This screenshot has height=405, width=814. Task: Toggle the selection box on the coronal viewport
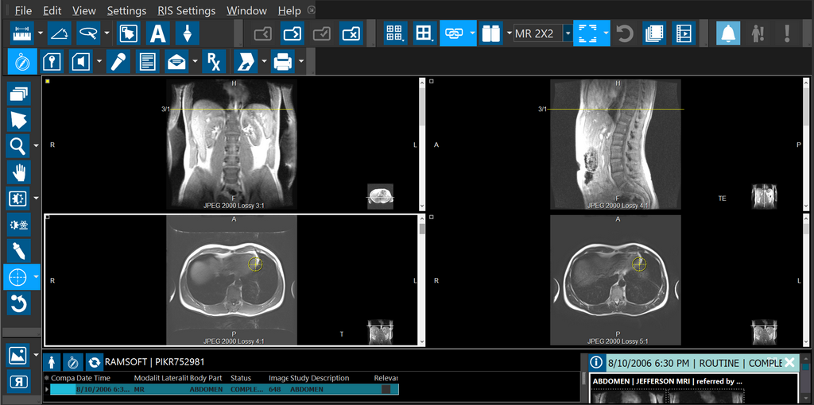(48, 81)
